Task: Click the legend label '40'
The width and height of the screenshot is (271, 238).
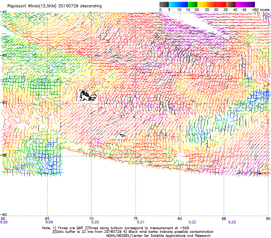Action: pos(235,10)
